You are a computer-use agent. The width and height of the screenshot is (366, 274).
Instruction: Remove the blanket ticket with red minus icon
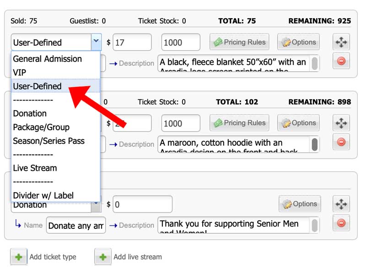[341, 61]
